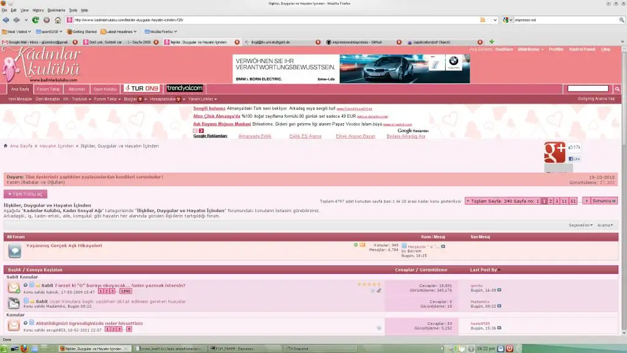Expand the 'KK - Topluluk' menu
Viewport: 627px width, 353px height.
pos(77,99)
